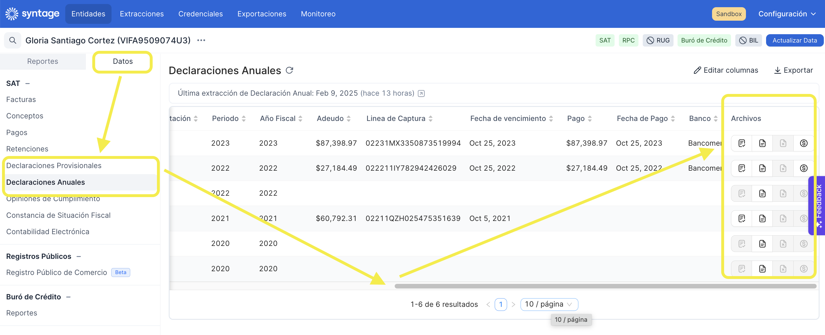Open Retenciones in the sidebar
Screen dimensions: 825x335
(27, 149)
